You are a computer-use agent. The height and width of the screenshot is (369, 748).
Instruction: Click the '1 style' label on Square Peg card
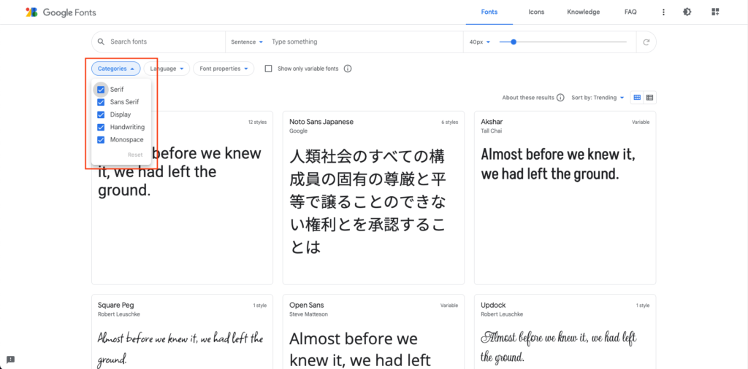[259, 306]
